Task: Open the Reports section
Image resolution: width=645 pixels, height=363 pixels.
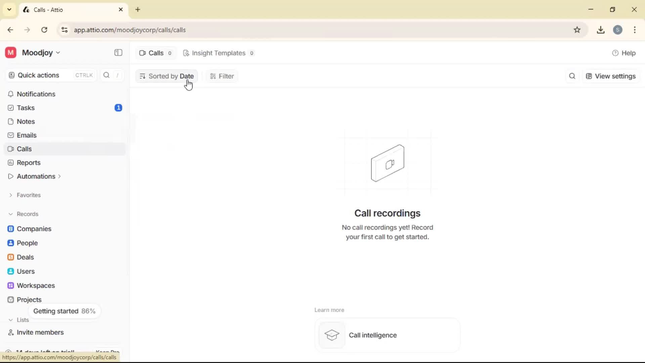Action: pyautogui.click(x=28, y=162)
